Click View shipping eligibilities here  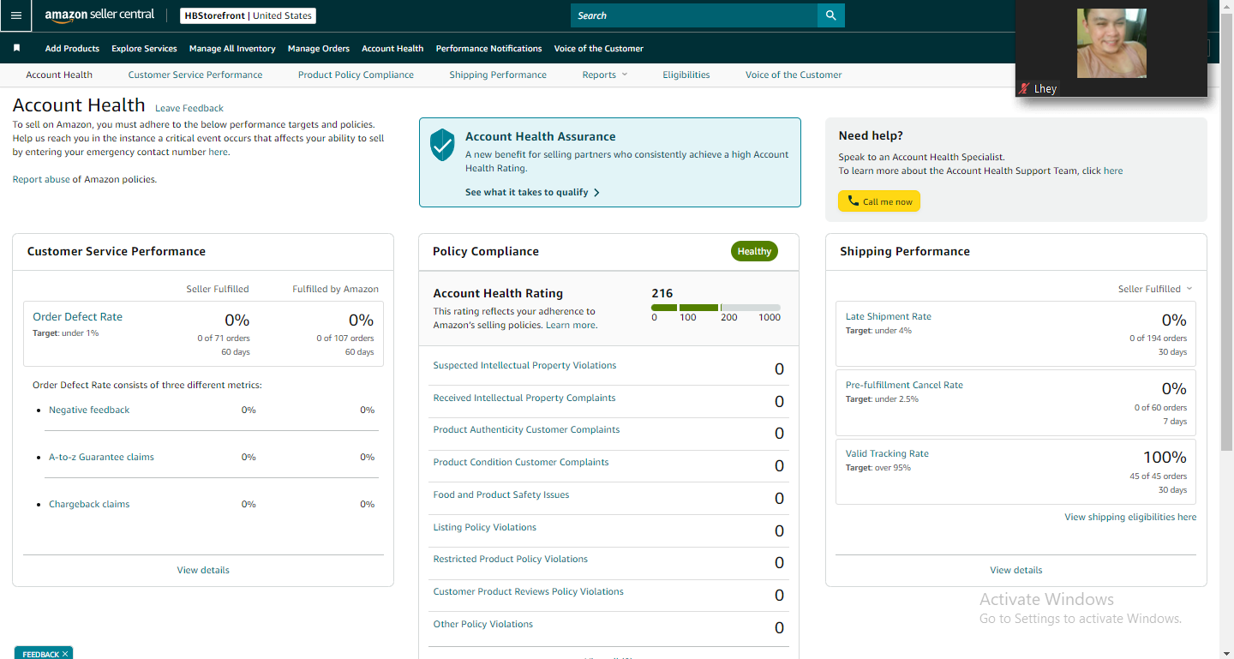1130,517
